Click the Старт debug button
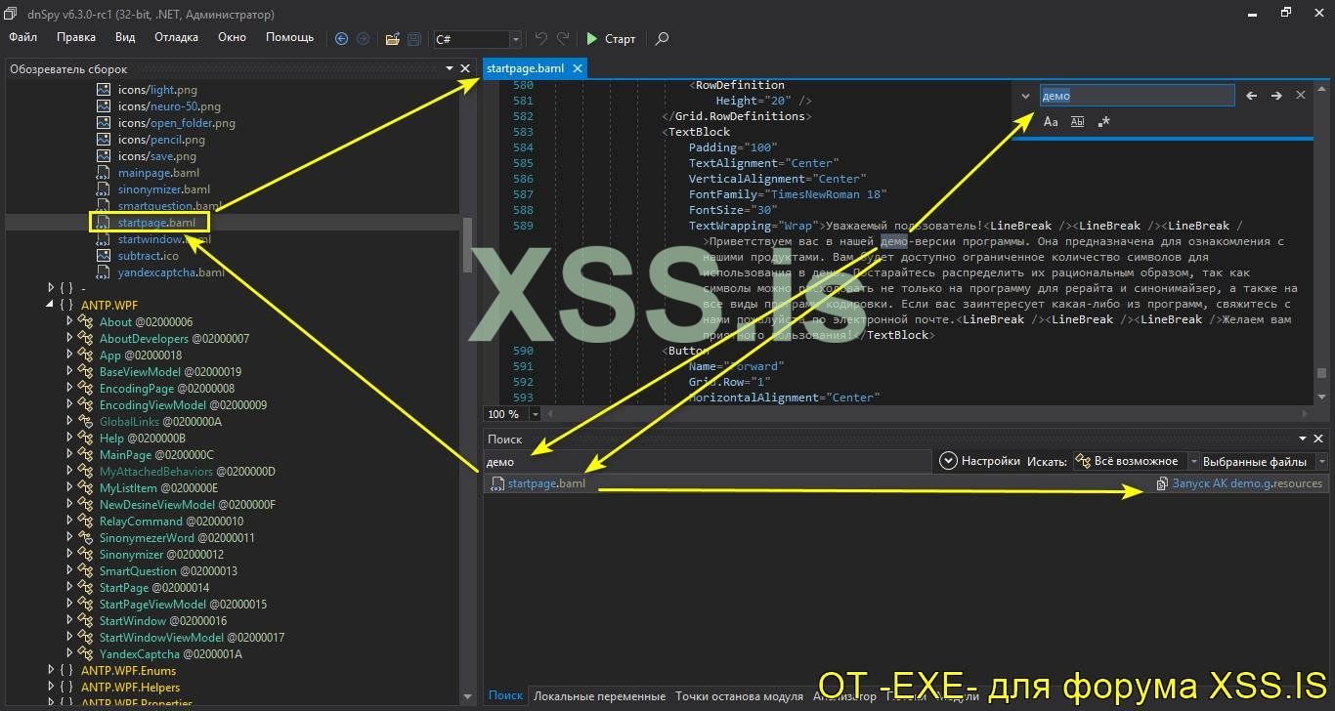Viewport: 1335px width, 711px height. click(x=611, y=39)
